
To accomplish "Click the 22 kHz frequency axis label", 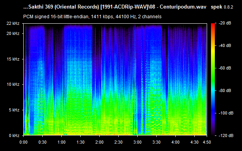I will click(x=13, y=24).
